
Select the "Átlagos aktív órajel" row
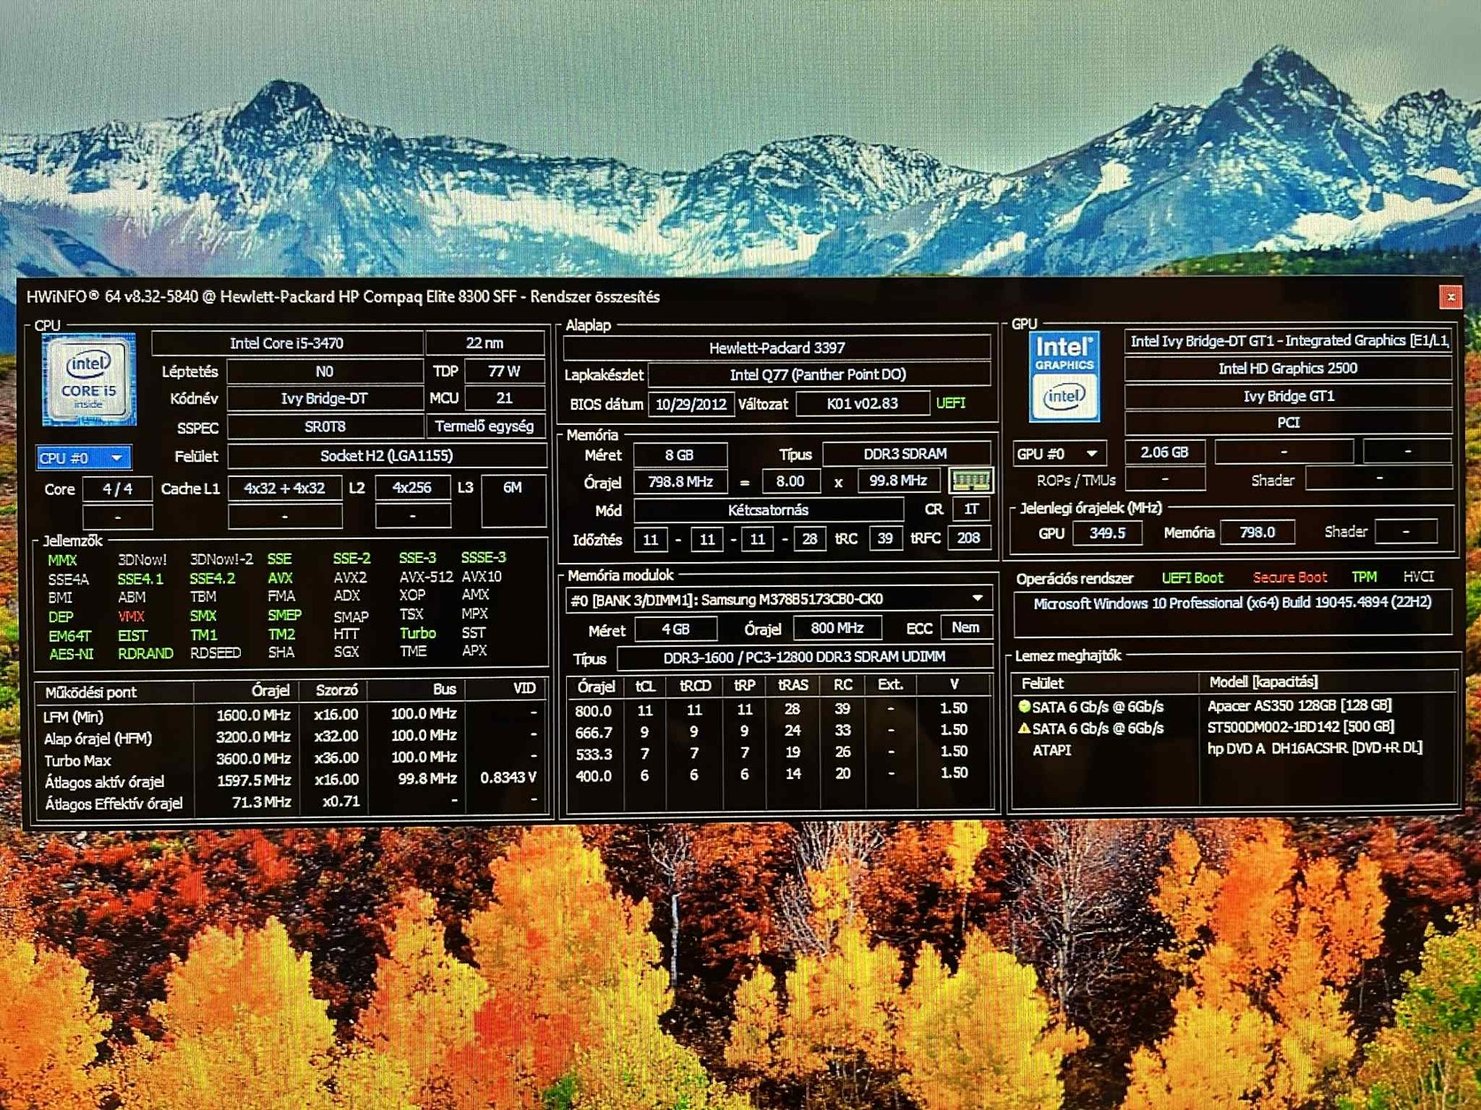click(291, 781)
